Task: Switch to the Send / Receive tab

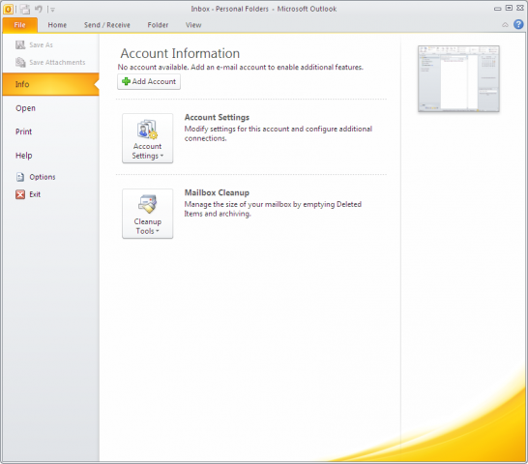Action: [107, 25]
